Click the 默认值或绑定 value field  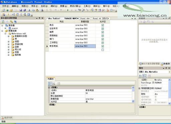coord(108,96)
